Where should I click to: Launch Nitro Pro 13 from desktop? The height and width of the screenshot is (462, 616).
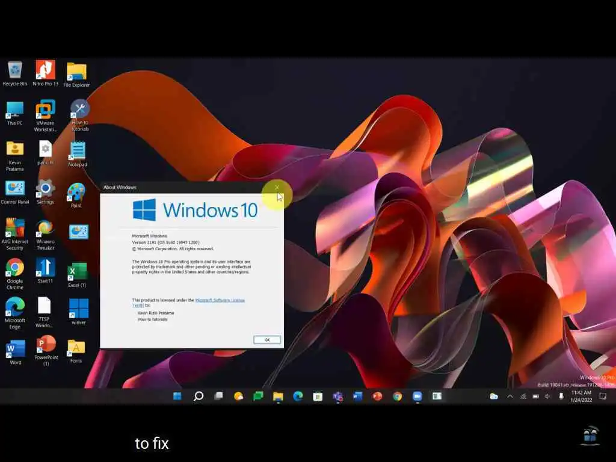point(45,73)
